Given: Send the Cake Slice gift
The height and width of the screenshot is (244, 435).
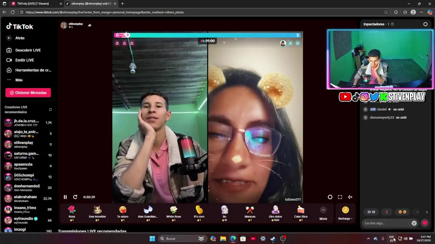Looking at the screenshot, I should (301, 213).
